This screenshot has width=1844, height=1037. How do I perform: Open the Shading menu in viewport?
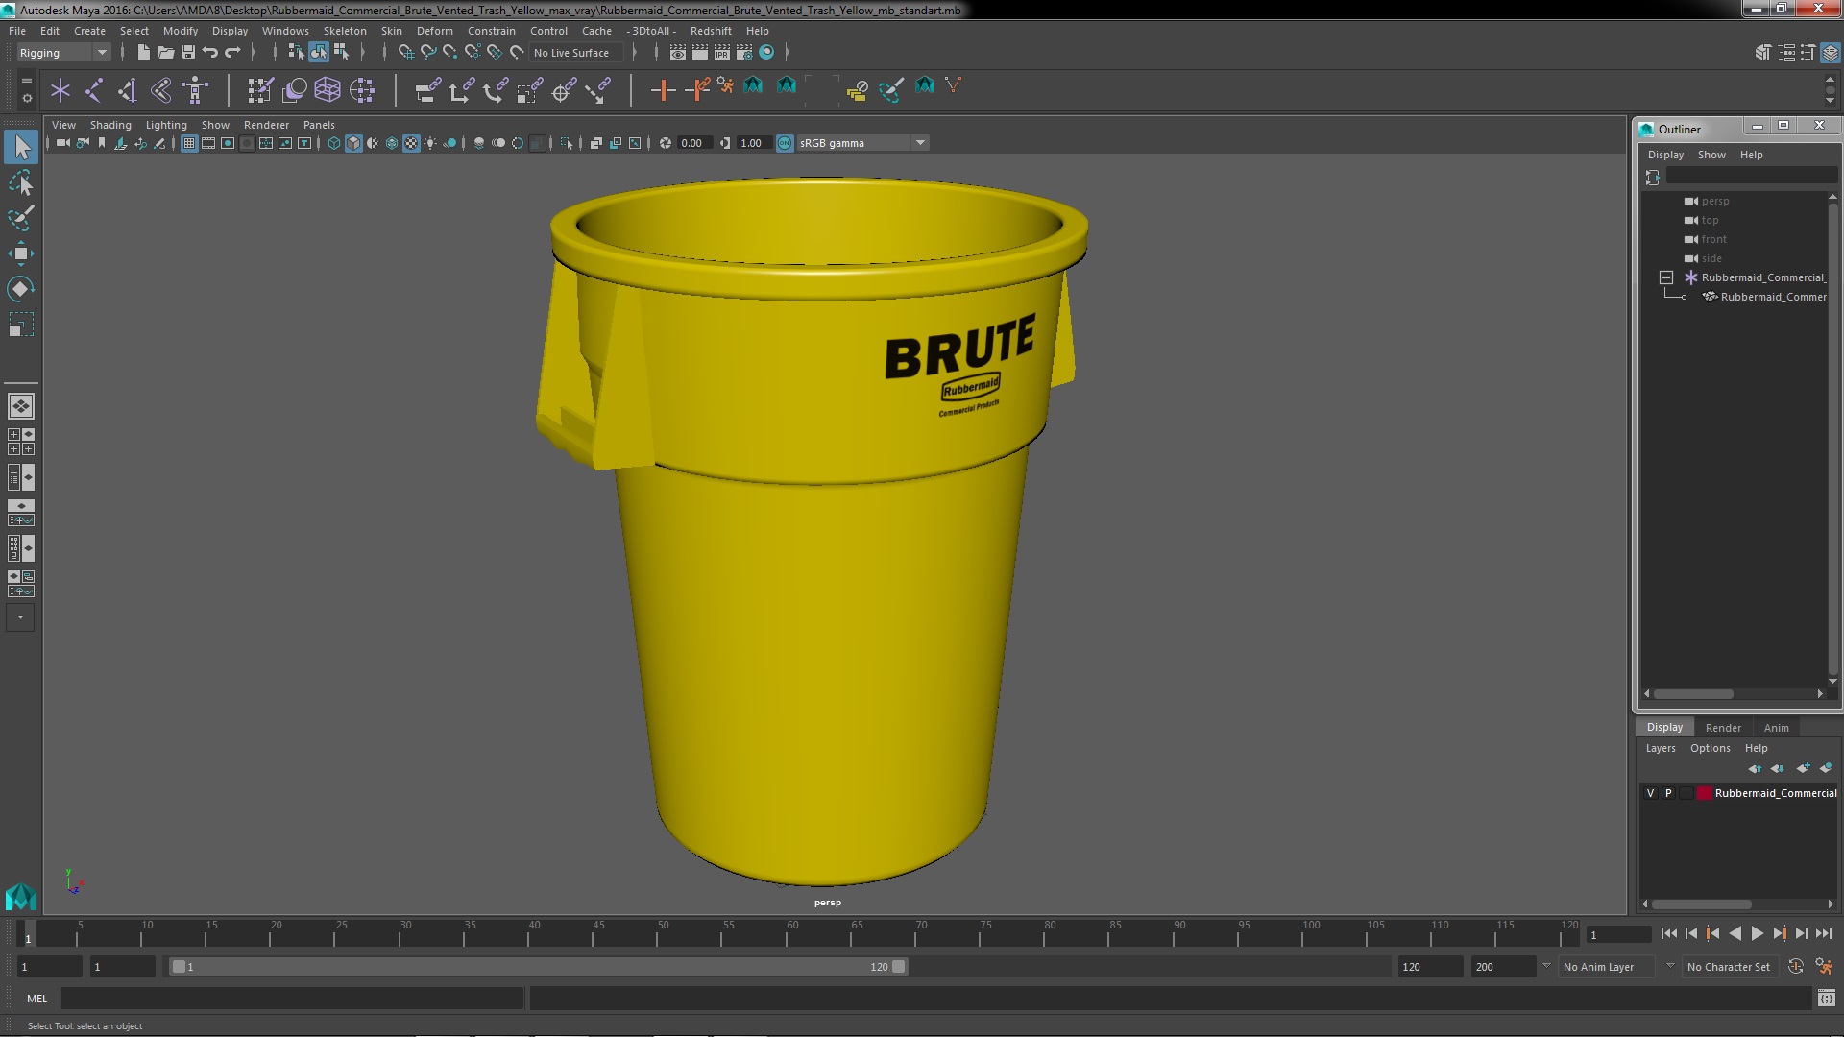[x=109, y=124]
